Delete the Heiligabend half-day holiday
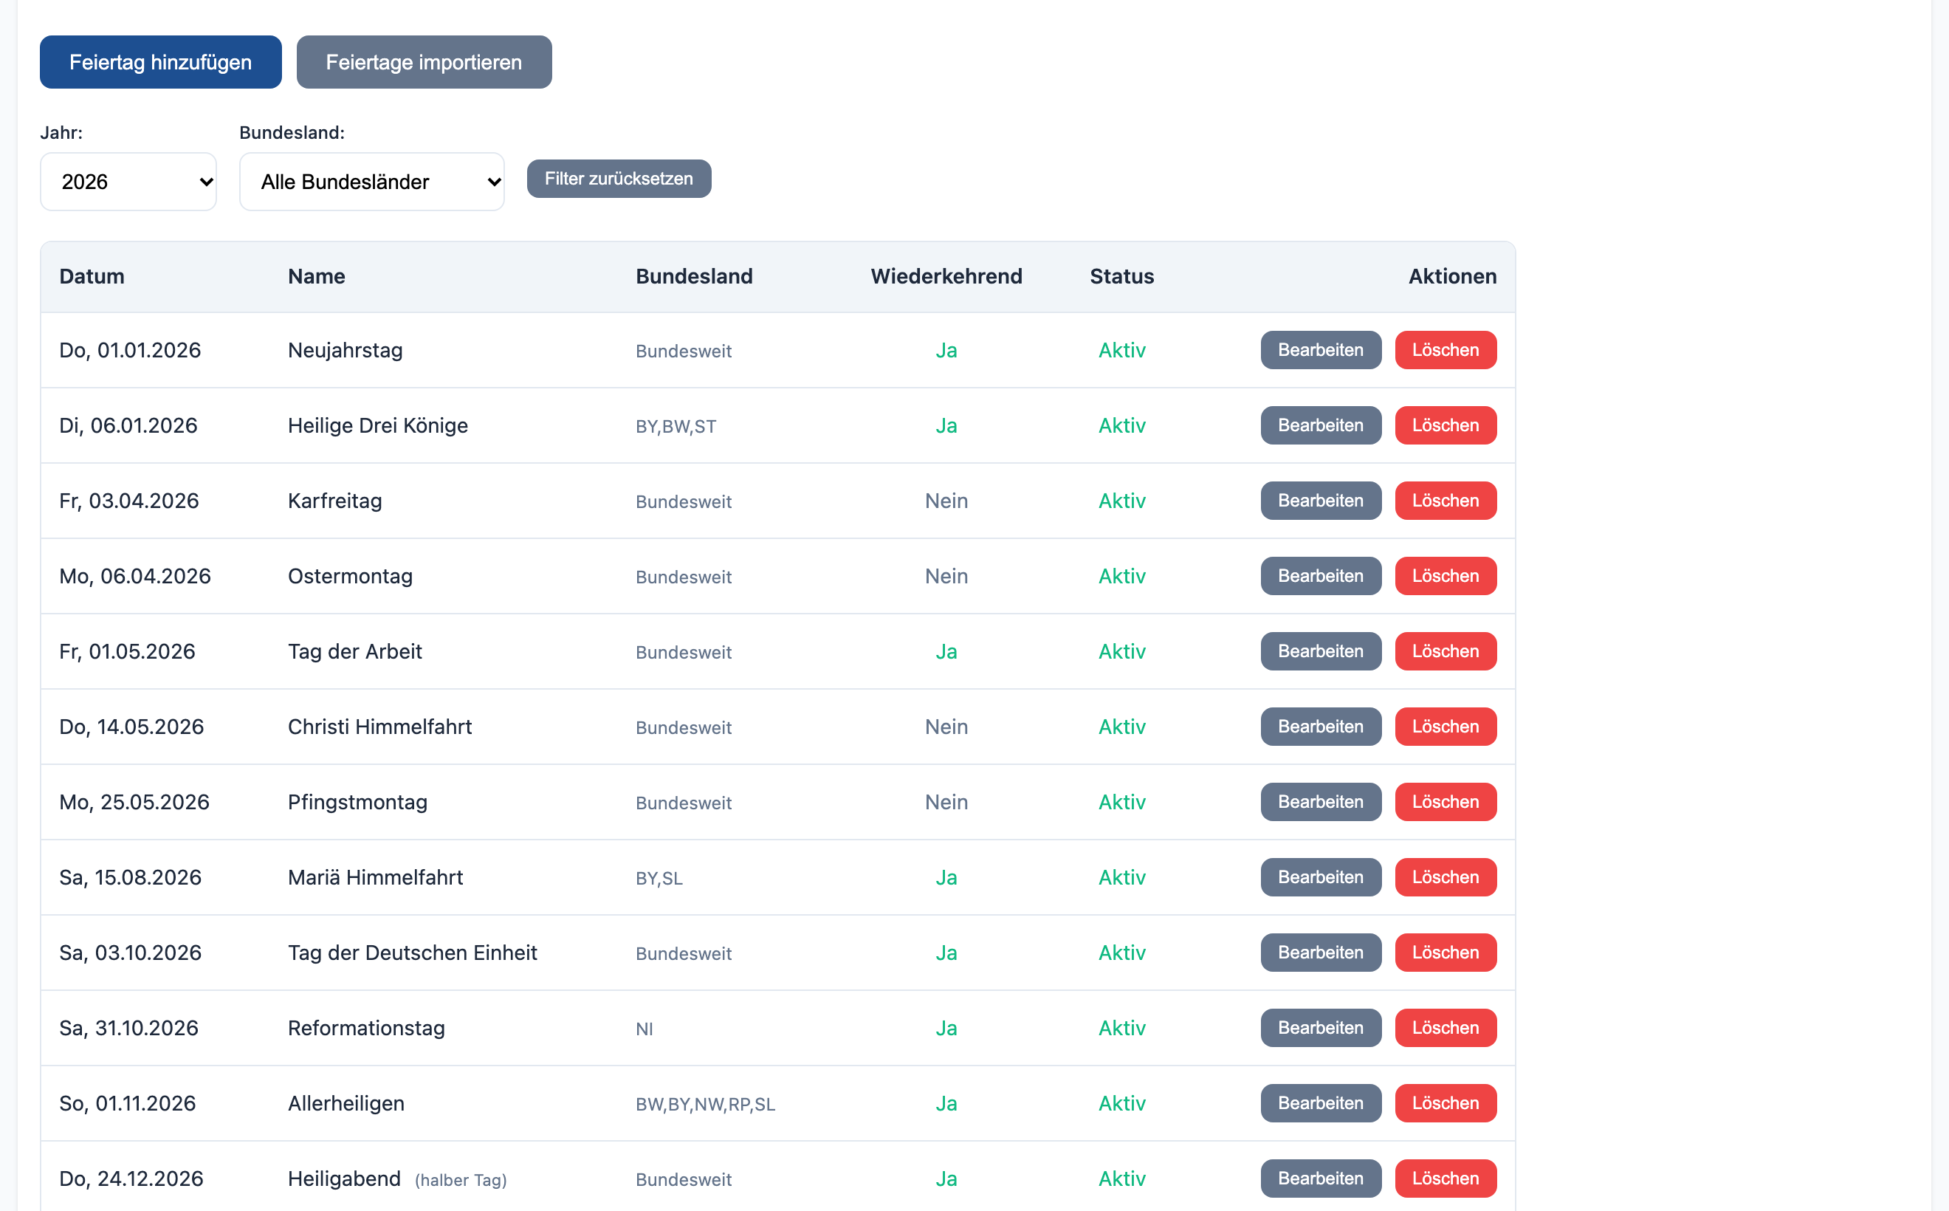 [1446, 1179]
